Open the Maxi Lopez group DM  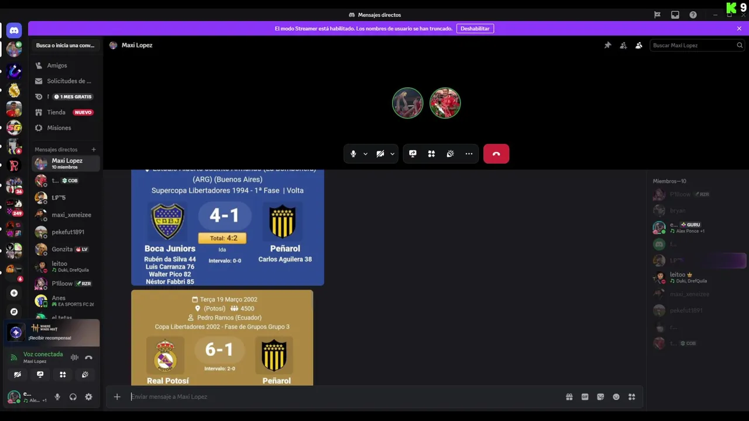[66, 163]
